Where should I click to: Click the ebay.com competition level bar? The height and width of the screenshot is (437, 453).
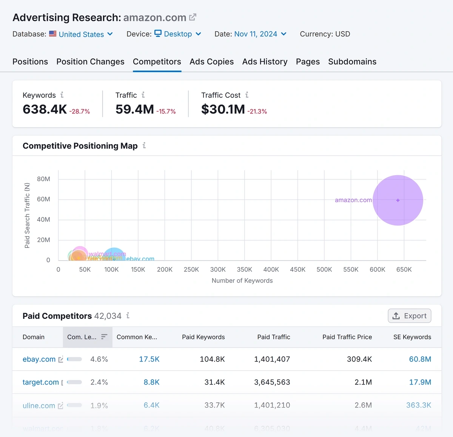(74, 359)
